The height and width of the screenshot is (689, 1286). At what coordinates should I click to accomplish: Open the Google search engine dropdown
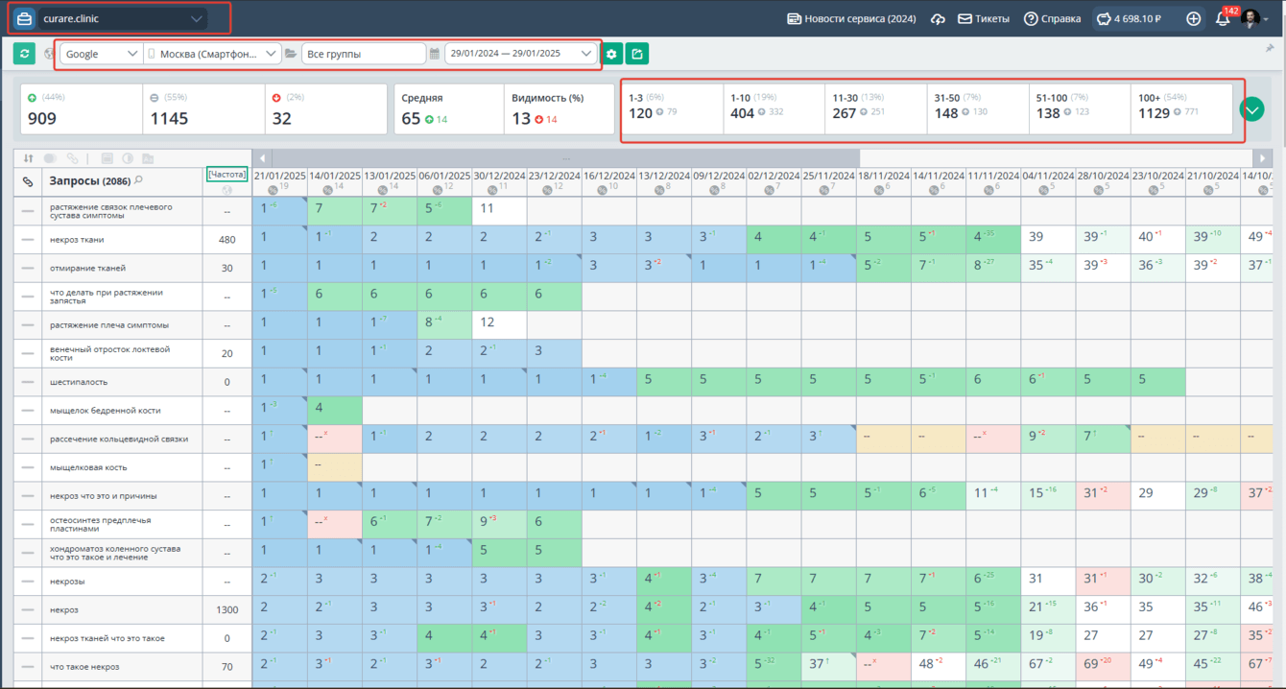[x=101, y=54]
